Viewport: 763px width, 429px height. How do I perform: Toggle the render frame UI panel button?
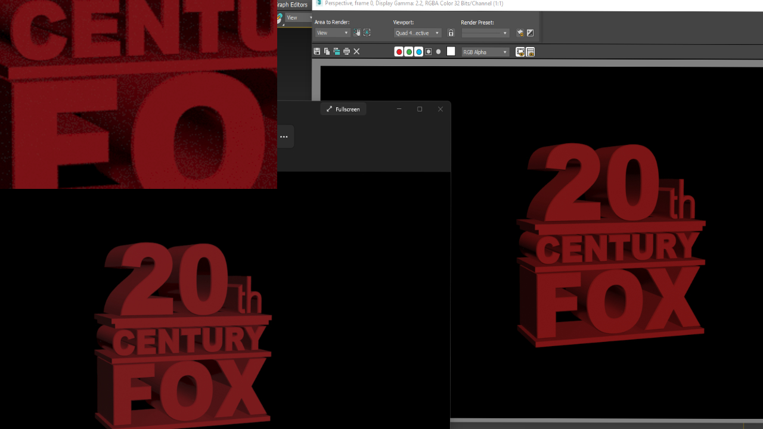[531, 52]
